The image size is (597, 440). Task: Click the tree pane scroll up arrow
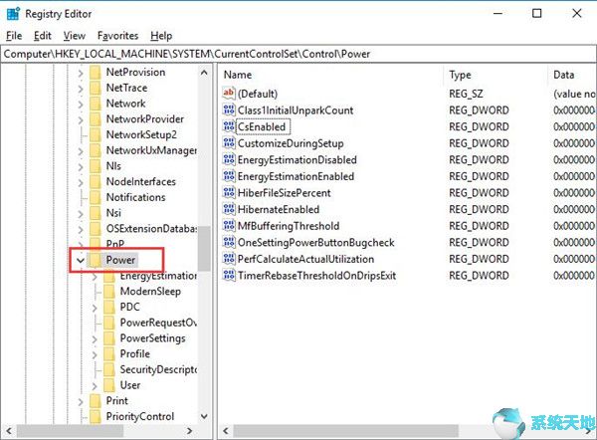coord(204,73)
